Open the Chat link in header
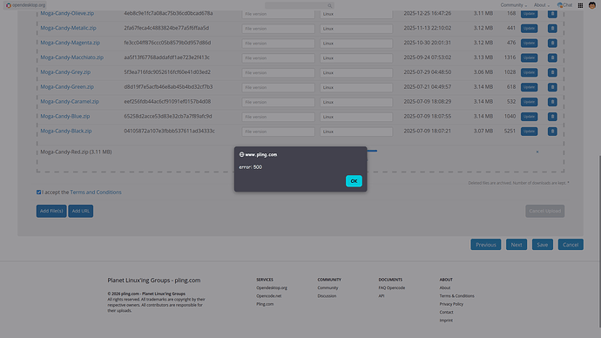The image size is (601, 338). click(564, 5)
